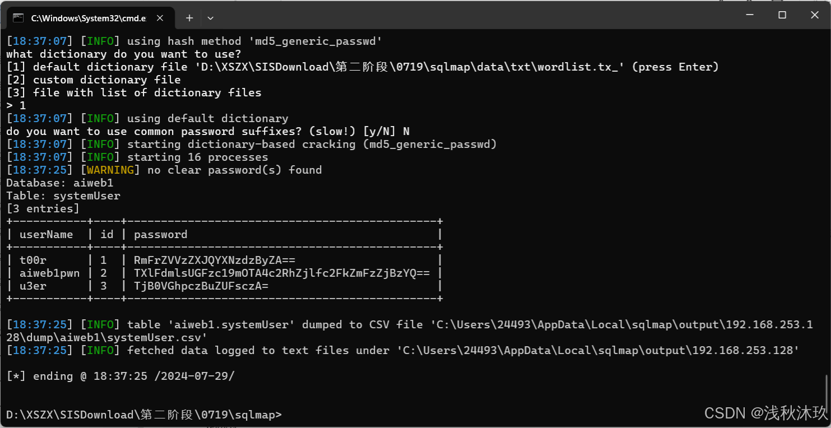The height and width of the screenshot is (428, 831).
Task: Click the sqlmap command prompt line
Action: click(144, 415)
